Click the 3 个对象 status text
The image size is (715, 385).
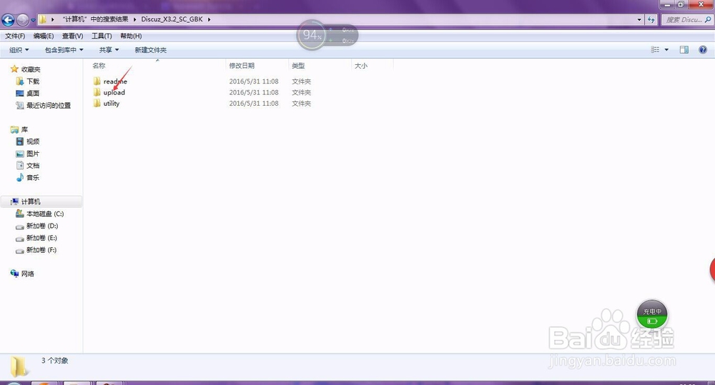pos(55,361)
